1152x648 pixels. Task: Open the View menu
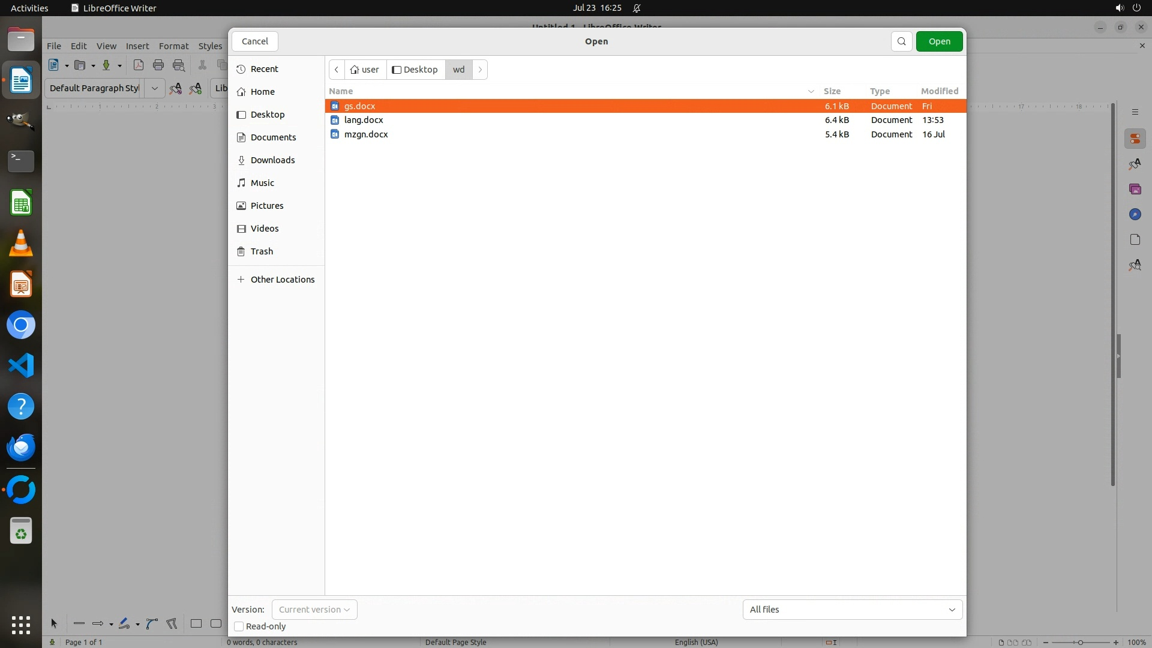[106, 46]
